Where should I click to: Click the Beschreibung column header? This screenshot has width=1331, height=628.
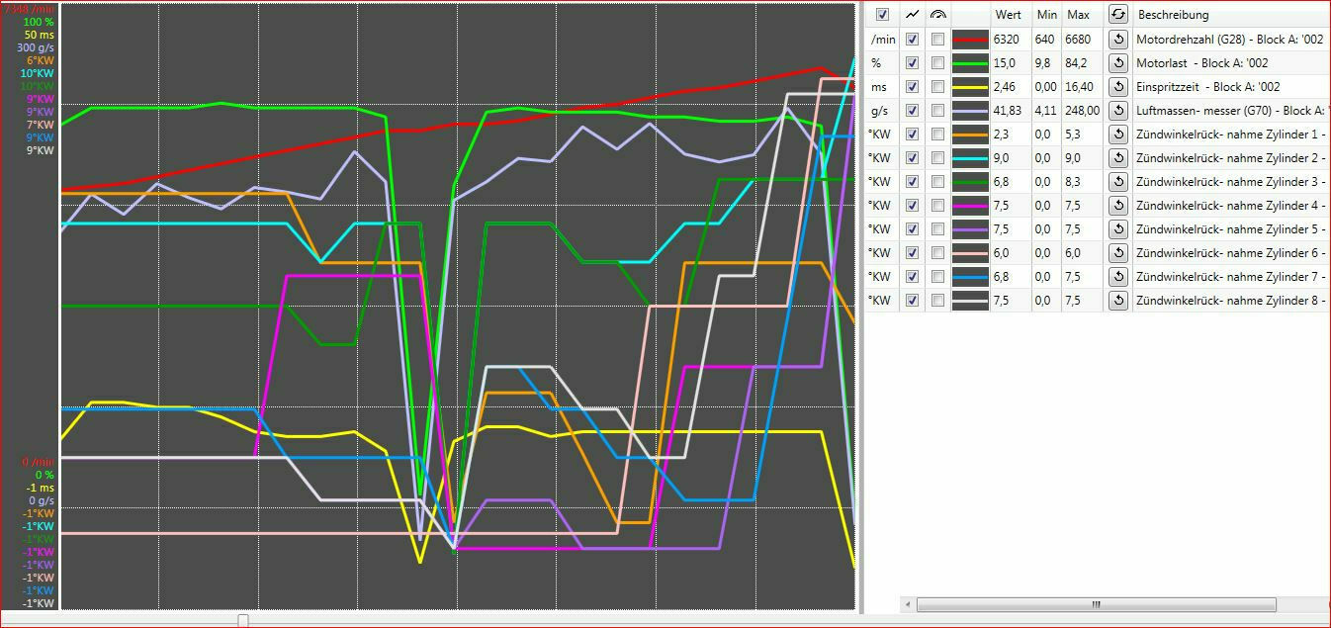point(1173,15)
